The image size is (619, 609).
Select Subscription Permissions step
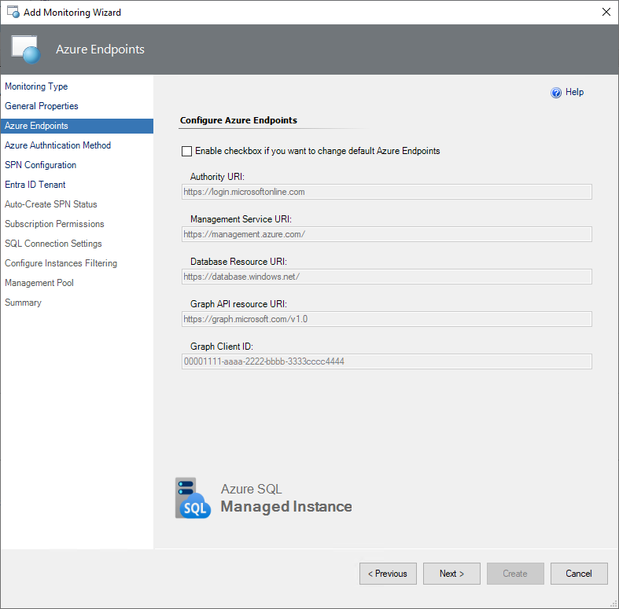(54, 224)
